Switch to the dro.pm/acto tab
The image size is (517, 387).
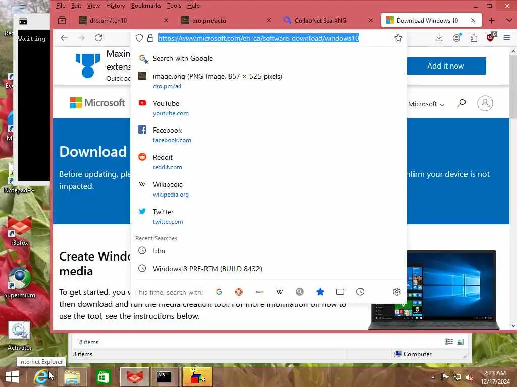click(x=226, y=20)
